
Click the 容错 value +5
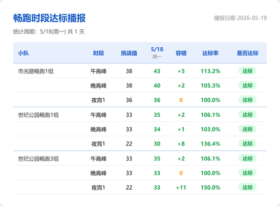coord(181,71)
